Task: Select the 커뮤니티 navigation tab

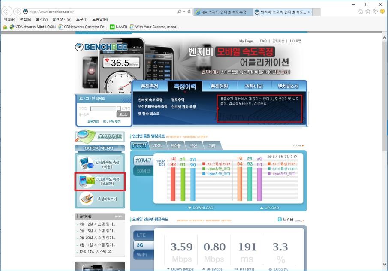Action: tap(254, 86)
